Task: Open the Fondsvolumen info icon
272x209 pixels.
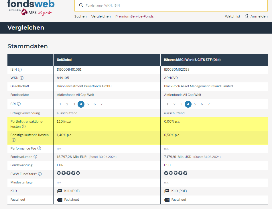Action: 36,157
